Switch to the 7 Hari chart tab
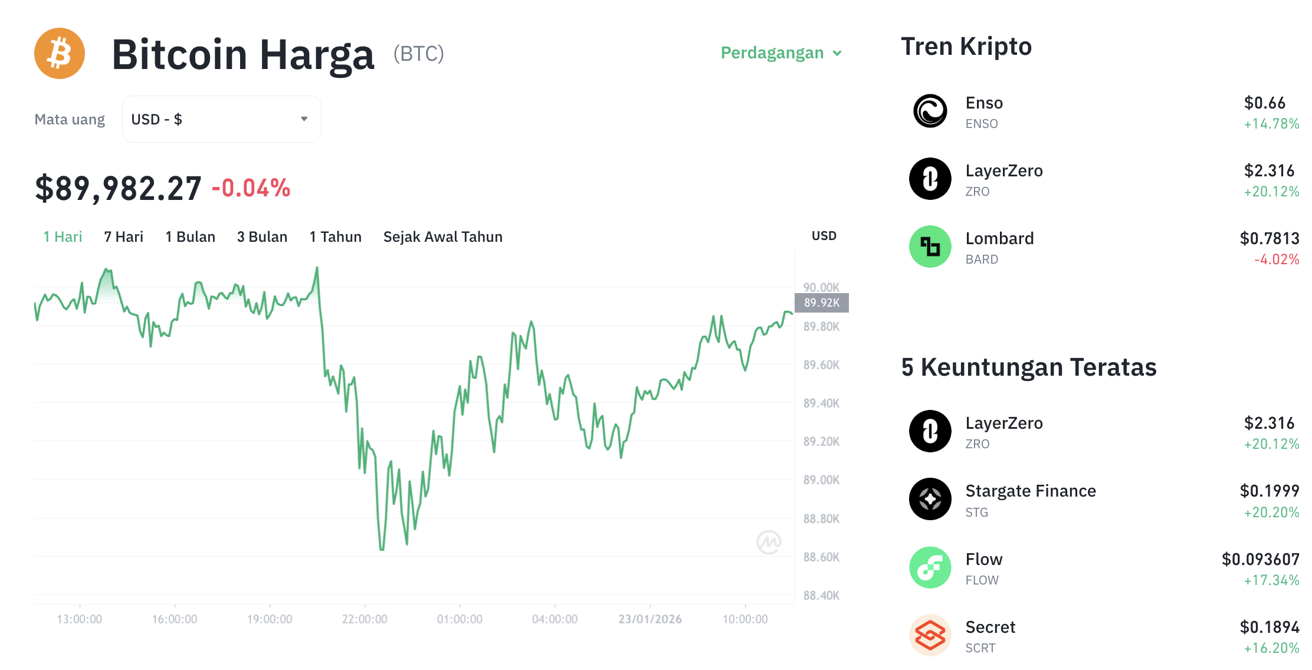 tap(123, 237)
